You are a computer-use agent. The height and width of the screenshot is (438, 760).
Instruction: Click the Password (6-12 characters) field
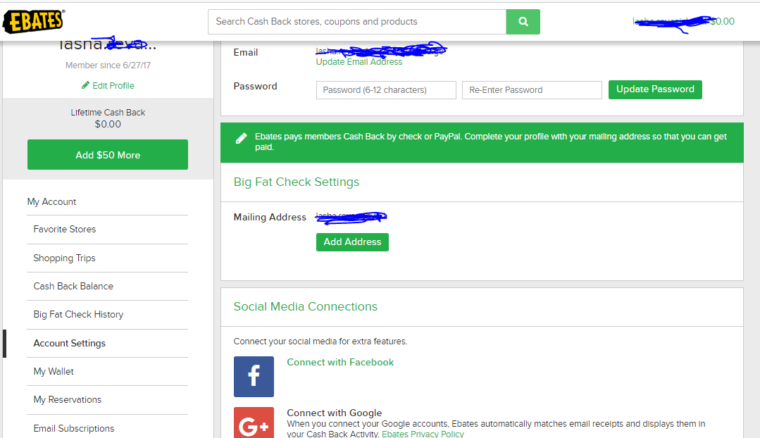[386, 90]
